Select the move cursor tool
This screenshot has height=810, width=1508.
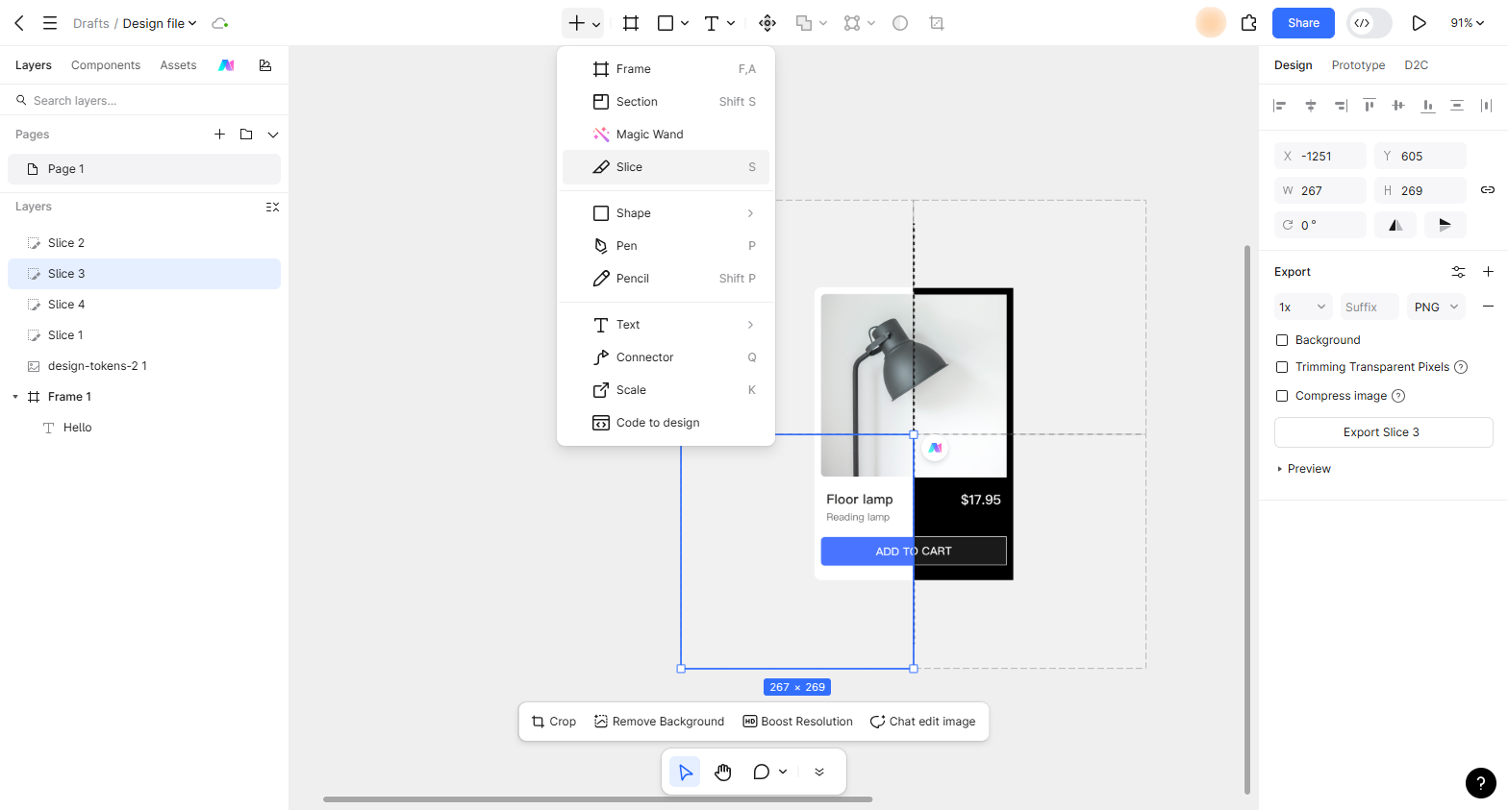click(685, 772)
